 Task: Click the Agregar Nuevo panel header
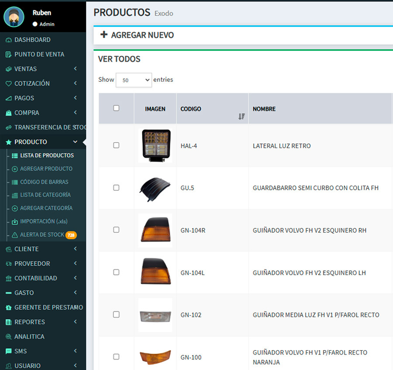click(142, 35)
